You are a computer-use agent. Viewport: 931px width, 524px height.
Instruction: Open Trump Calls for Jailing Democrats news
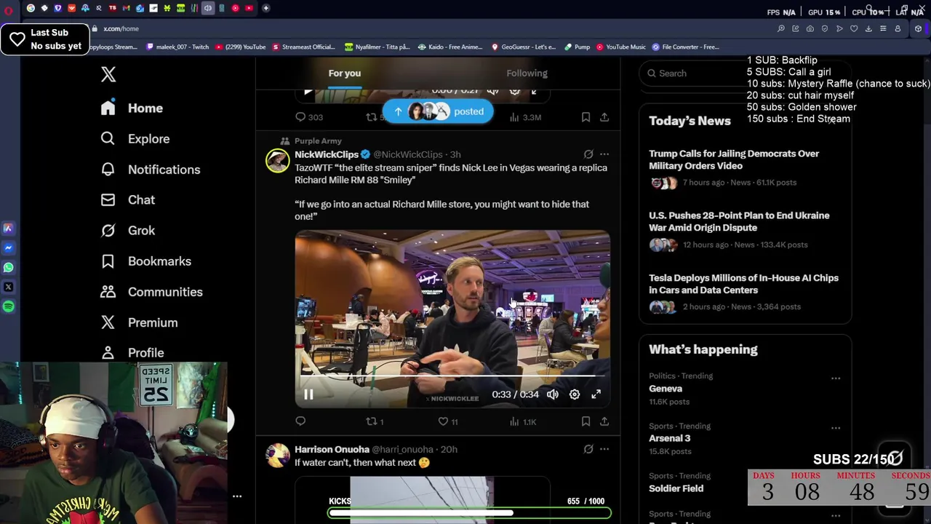[745, 168]
